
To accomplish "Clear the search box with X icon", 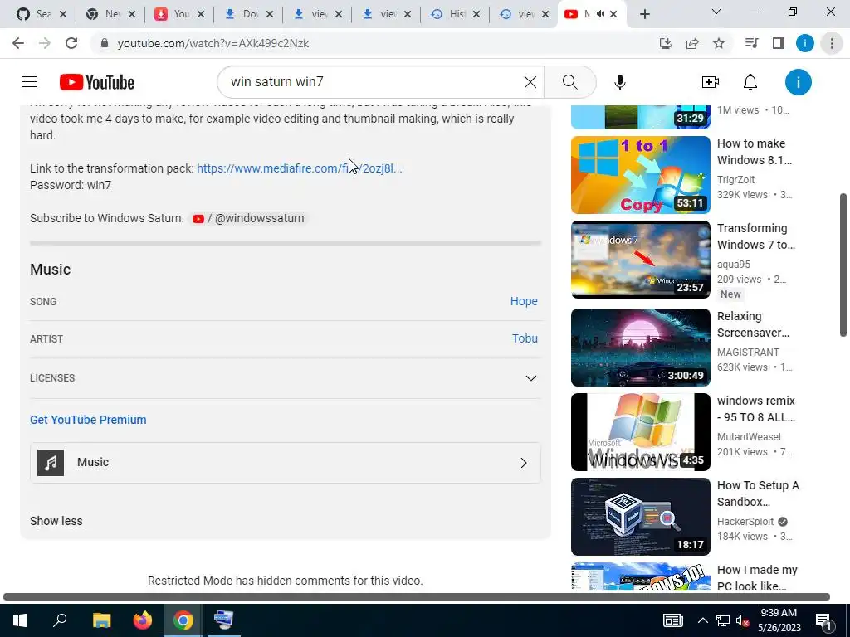I will tap(530, 82).
